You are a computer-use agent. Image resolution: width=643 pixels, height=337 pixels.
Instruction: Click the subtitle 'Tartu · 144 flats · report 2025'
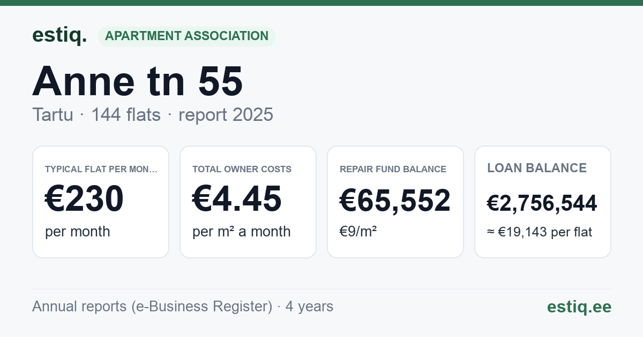pyautogui.click(x=153, y=114)
